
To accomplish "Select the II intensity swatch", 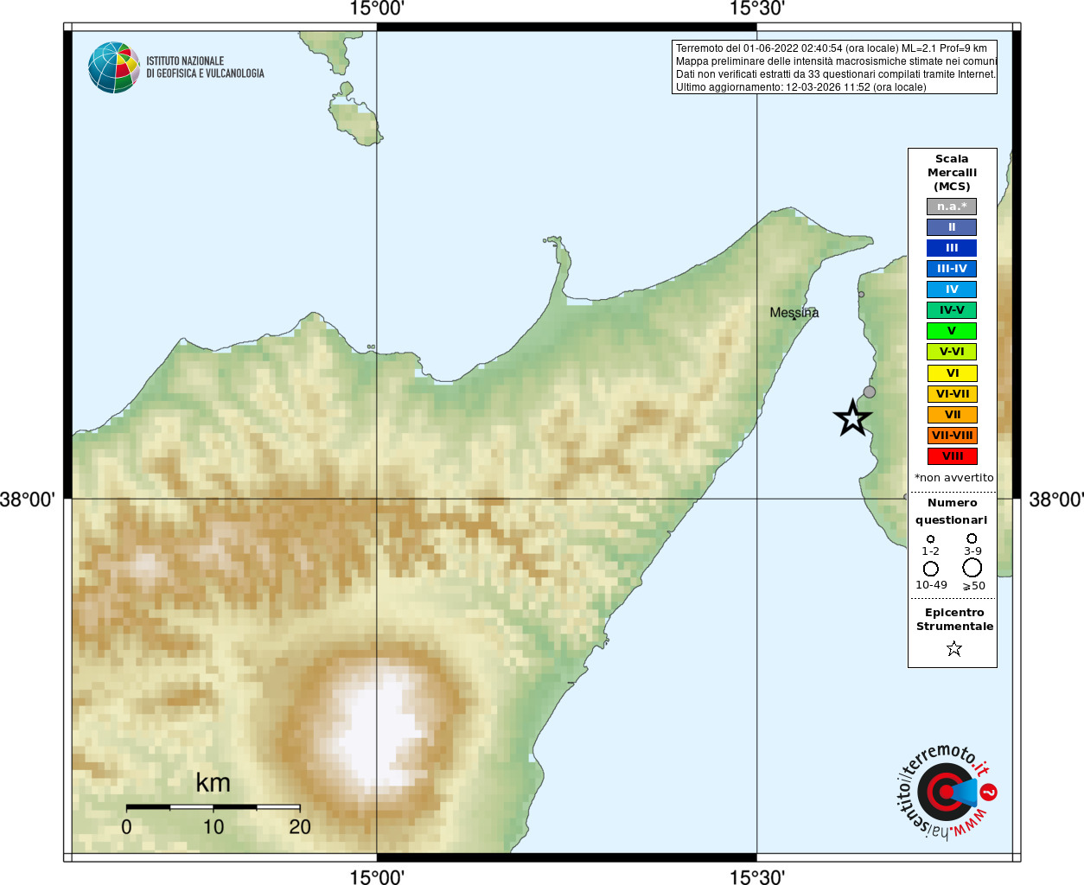I will (x=952, y=227).
